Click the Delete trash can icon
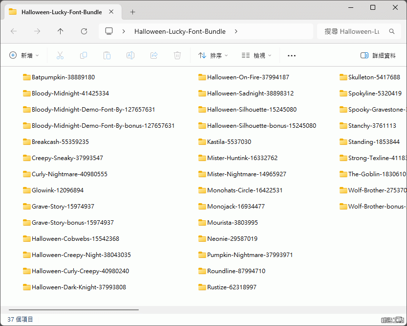Screen dimensions: 407x326 pyautogui.click(x=177, y=55)
